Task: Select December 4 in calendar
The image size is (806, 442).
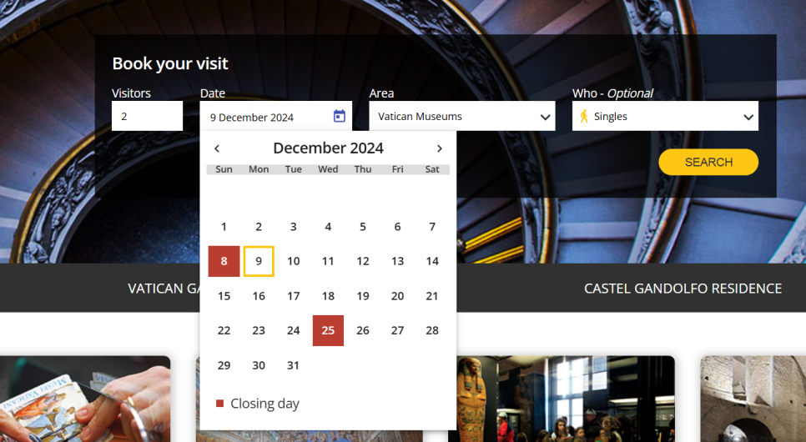Action: [x=328, y=227]
